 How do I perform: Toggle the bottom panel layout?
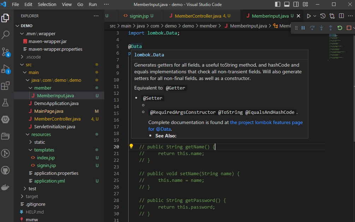[287, 4]
